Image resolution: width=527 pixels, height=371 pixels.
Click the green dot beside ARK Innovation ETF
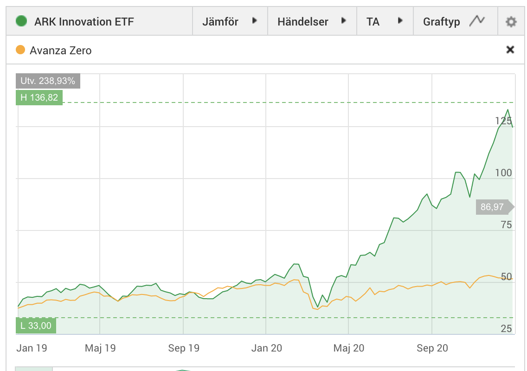(x=21, y=21)
